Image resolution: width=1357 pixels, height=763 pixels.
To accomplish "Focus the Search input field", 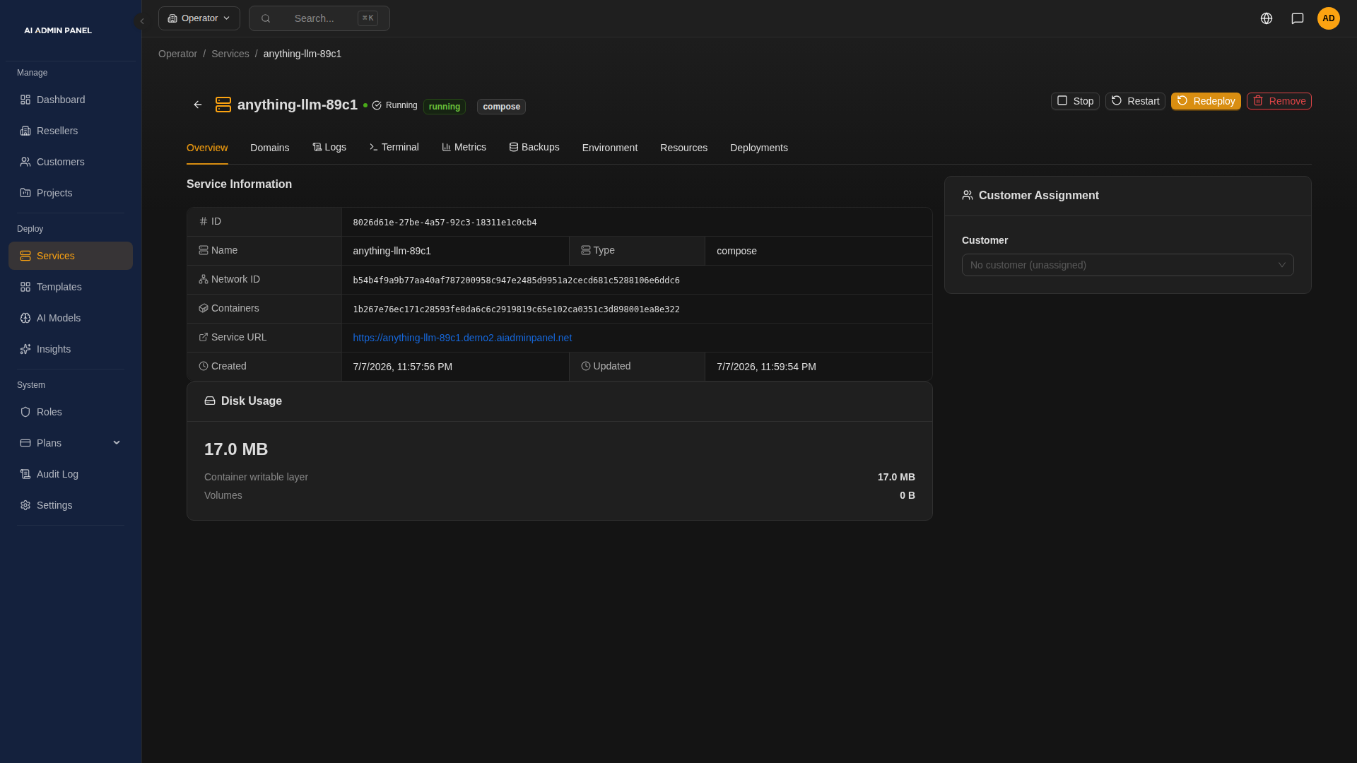I will (319, 18).
